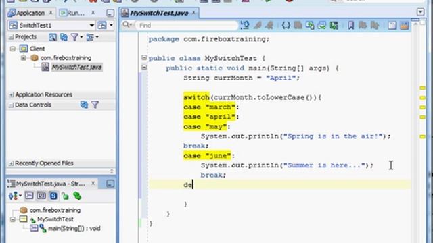Click the second greyed highlighter icon in editor toolbar
This screenshot has width=433, height=243.
coord(269,26)
